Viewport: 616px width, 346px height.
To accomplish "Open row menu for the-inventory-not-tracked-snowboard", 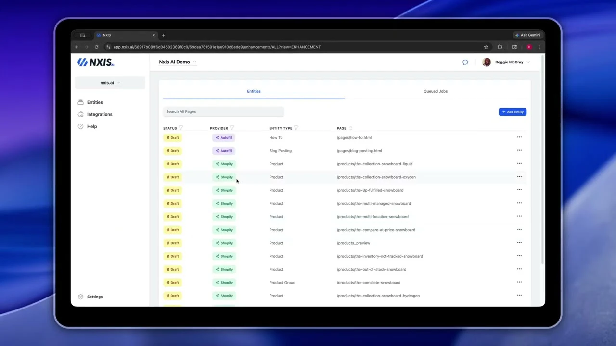I will pyautogui.click(x=519, y=256).
